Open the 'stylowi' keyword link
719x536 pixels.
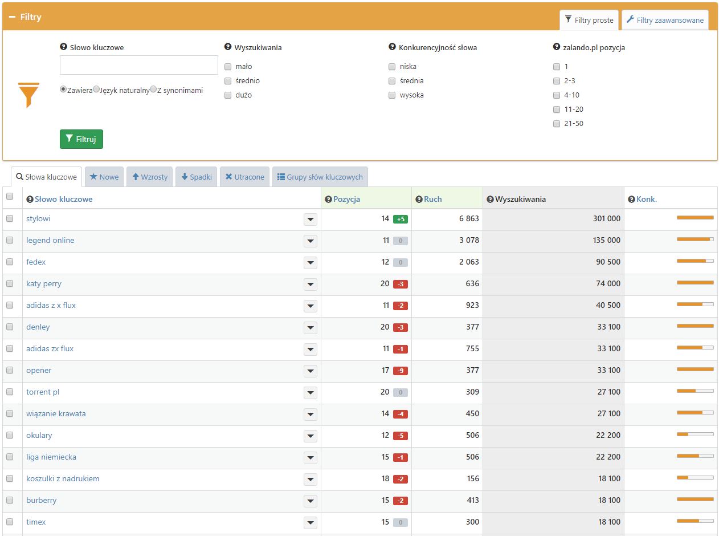[x=38, y=218]
